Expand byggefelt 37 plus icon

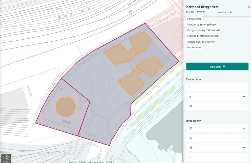pos(244,138)
